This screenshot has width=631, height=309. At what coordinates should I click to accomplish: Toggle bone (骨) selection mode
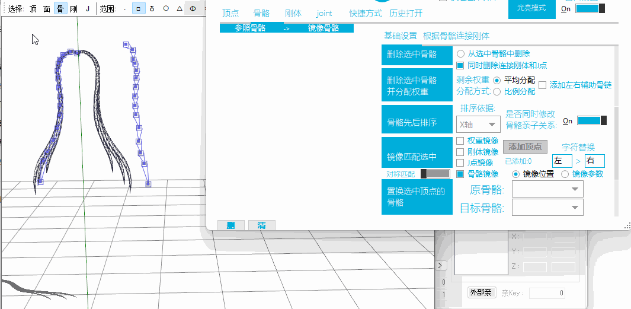pos(60,9)
